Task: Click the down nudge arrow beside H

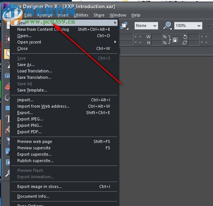Action: [x=136, y=43]
